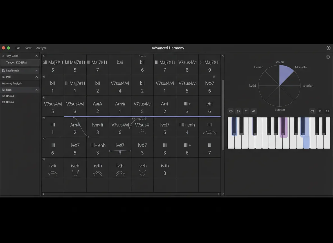Viewport: 333px width, 243px height.
Task: Collapse the Pad section chevron
Action: pos(37,77)
